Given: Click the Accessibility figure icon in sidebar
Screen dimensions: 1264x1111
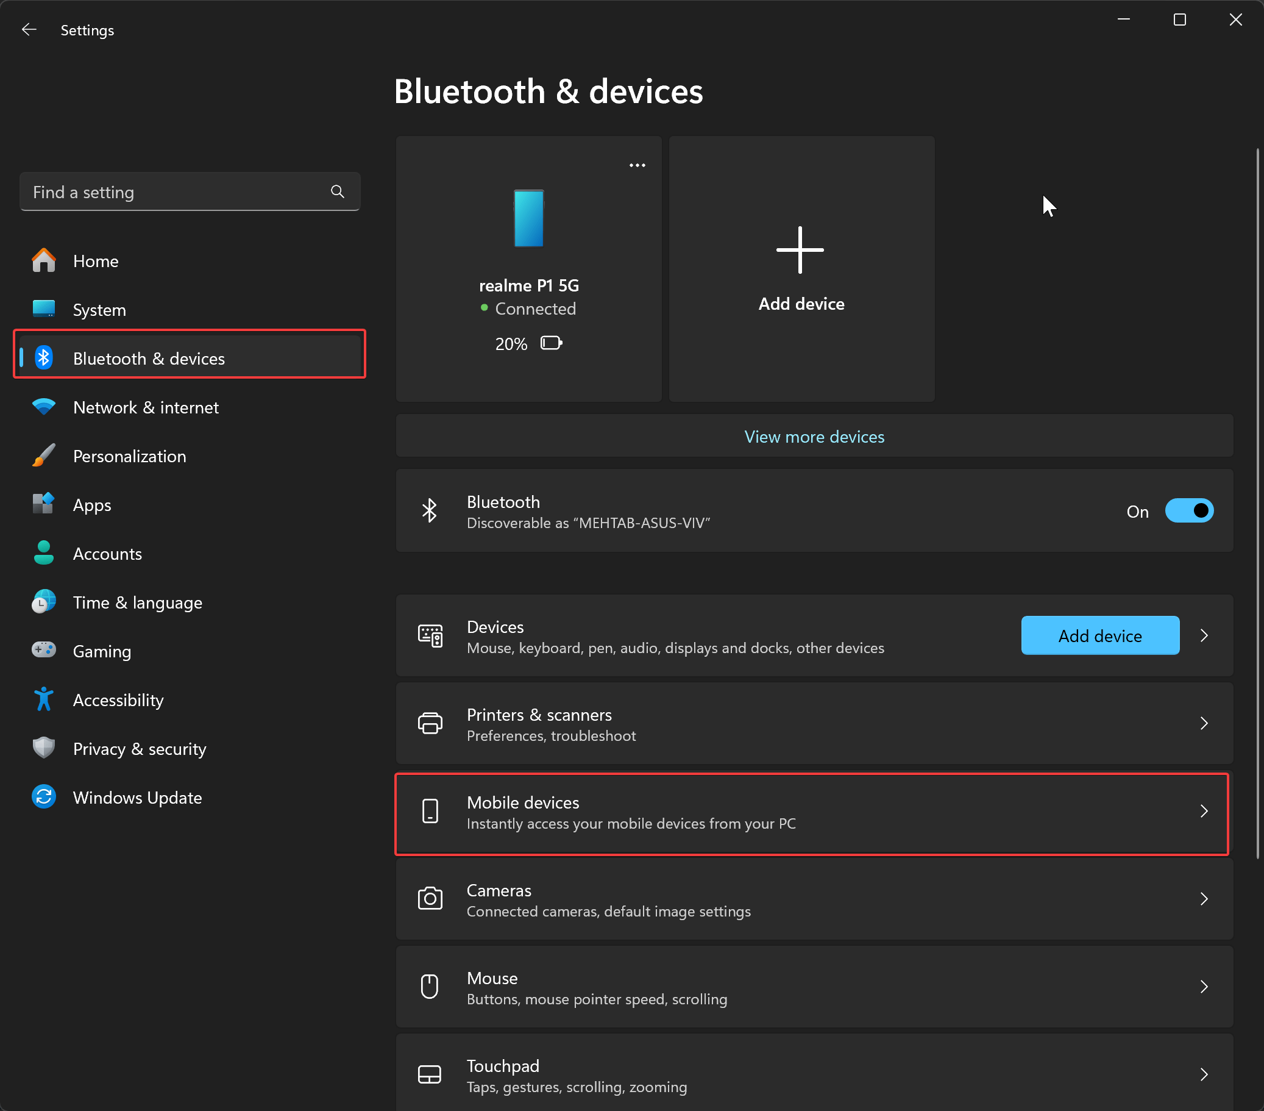Looking at the screenshot, I should point(44,699).
